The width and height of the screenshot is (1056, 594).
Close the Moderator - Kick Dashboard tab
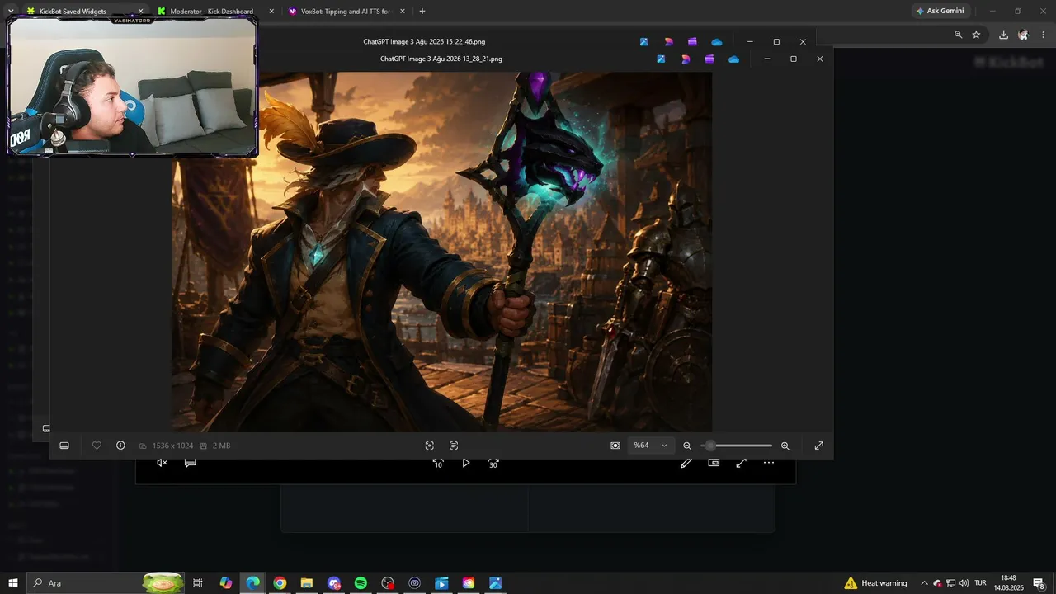coord(271,12)
